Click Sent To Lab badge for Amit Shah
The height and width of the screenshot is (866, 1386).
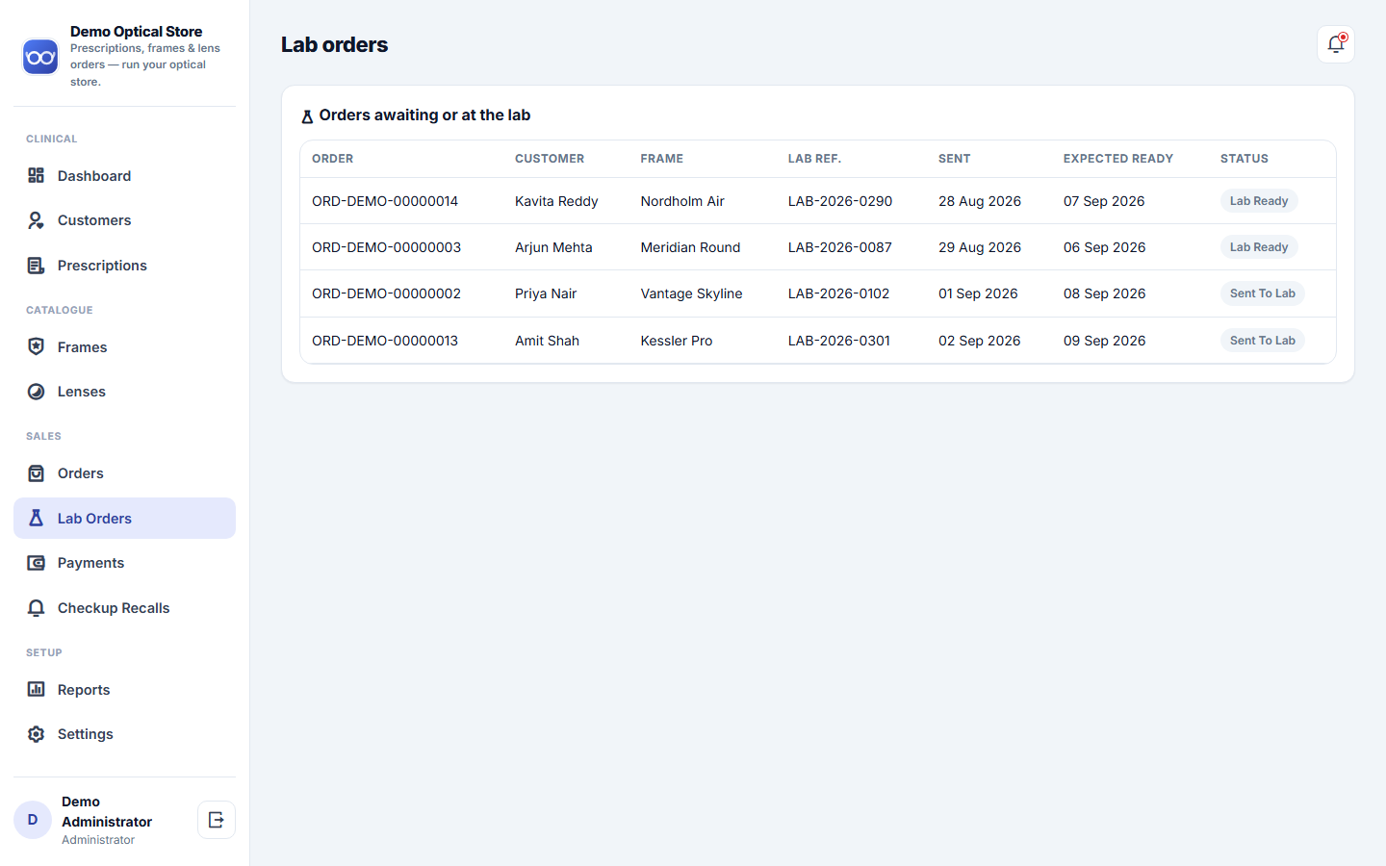1262,341
